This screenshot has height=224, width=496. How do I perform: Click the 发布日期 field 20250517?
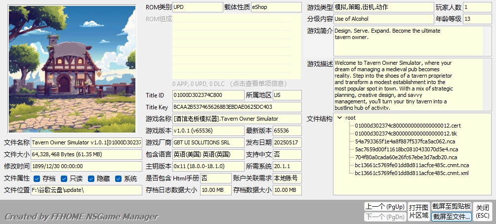point(287,142)
